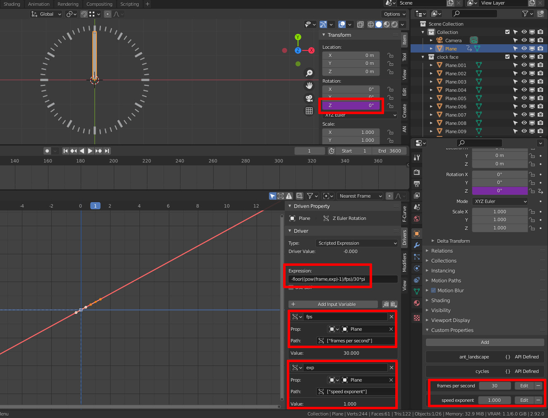Viewport: 548px width, 418px height.
Task: Switch to Scripting workspace tab
Action: (x=130, y=4)
